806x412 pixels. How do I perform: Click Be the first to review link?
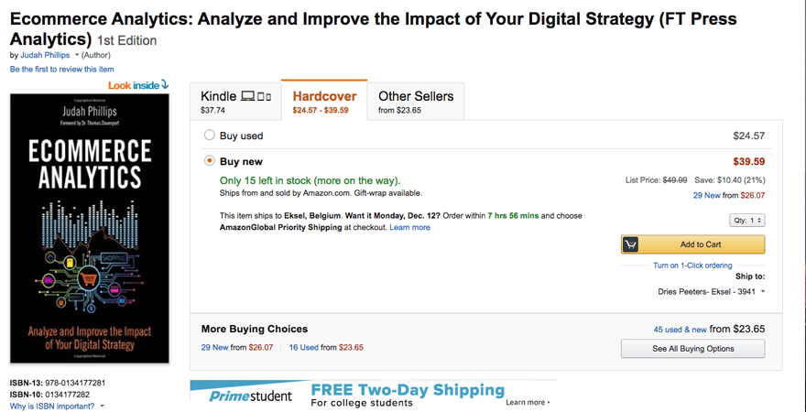tap(62, 70)
